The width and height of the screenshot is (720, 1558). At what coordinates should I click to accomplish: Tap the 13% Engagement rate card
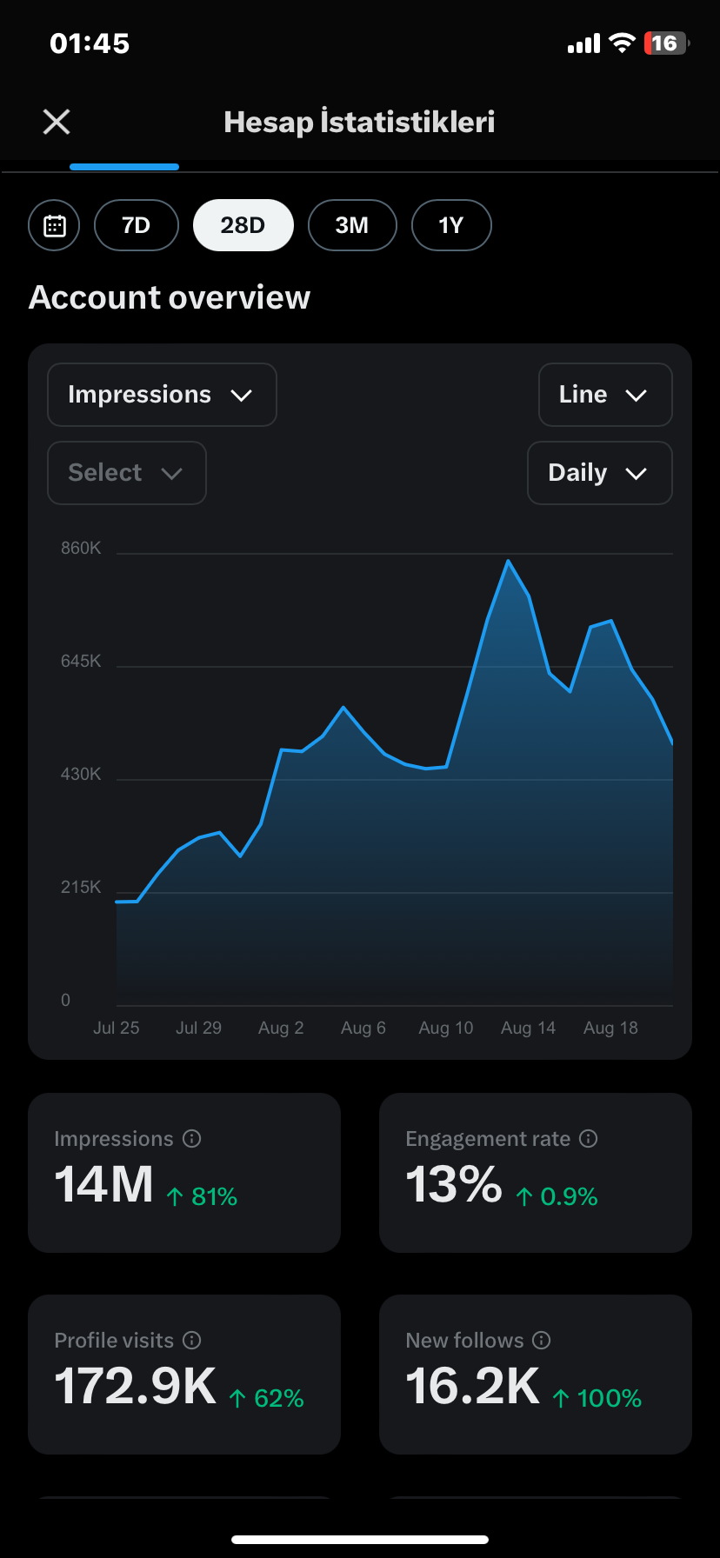pos(536,1173)
